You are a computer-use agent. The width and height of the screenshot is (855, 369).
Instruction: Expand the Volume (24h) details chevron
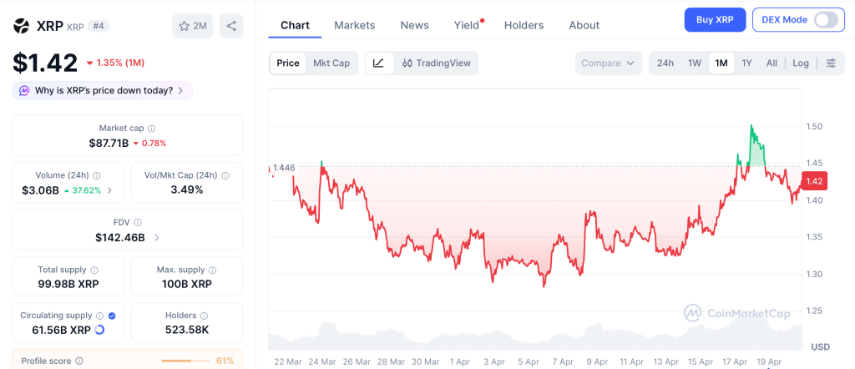[x=110, y=190]
